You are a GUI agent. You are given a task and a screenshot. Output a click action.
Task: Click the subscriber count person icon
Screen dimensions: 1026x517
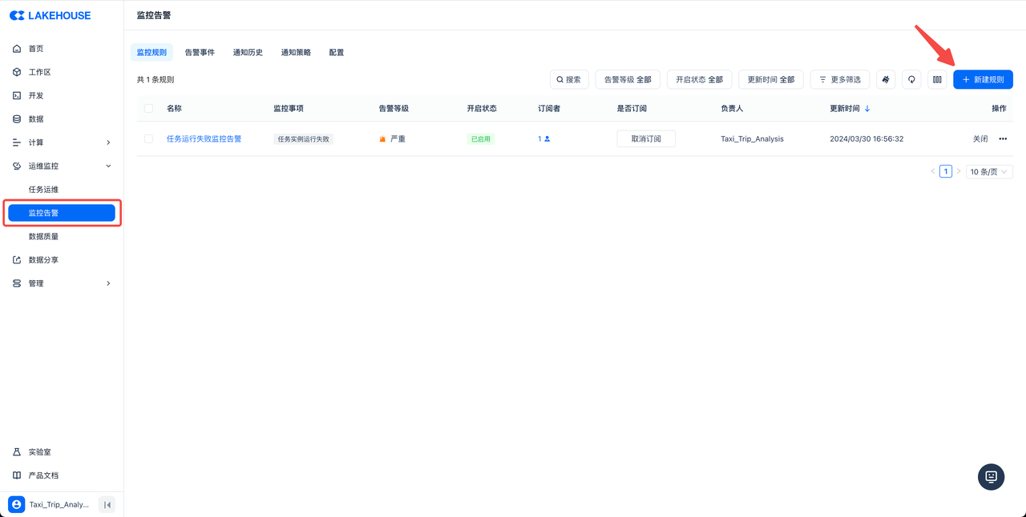click(547, 139)
